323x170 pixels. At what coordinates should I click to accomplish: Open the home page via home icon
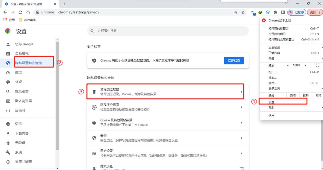pyautogui.click(x=28, y=12)
